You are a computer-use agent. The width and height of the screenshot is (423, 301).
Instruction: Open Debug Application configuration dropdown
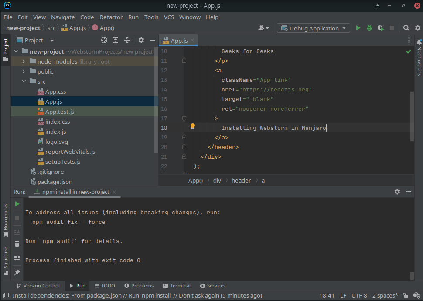[x=313, y=28]
